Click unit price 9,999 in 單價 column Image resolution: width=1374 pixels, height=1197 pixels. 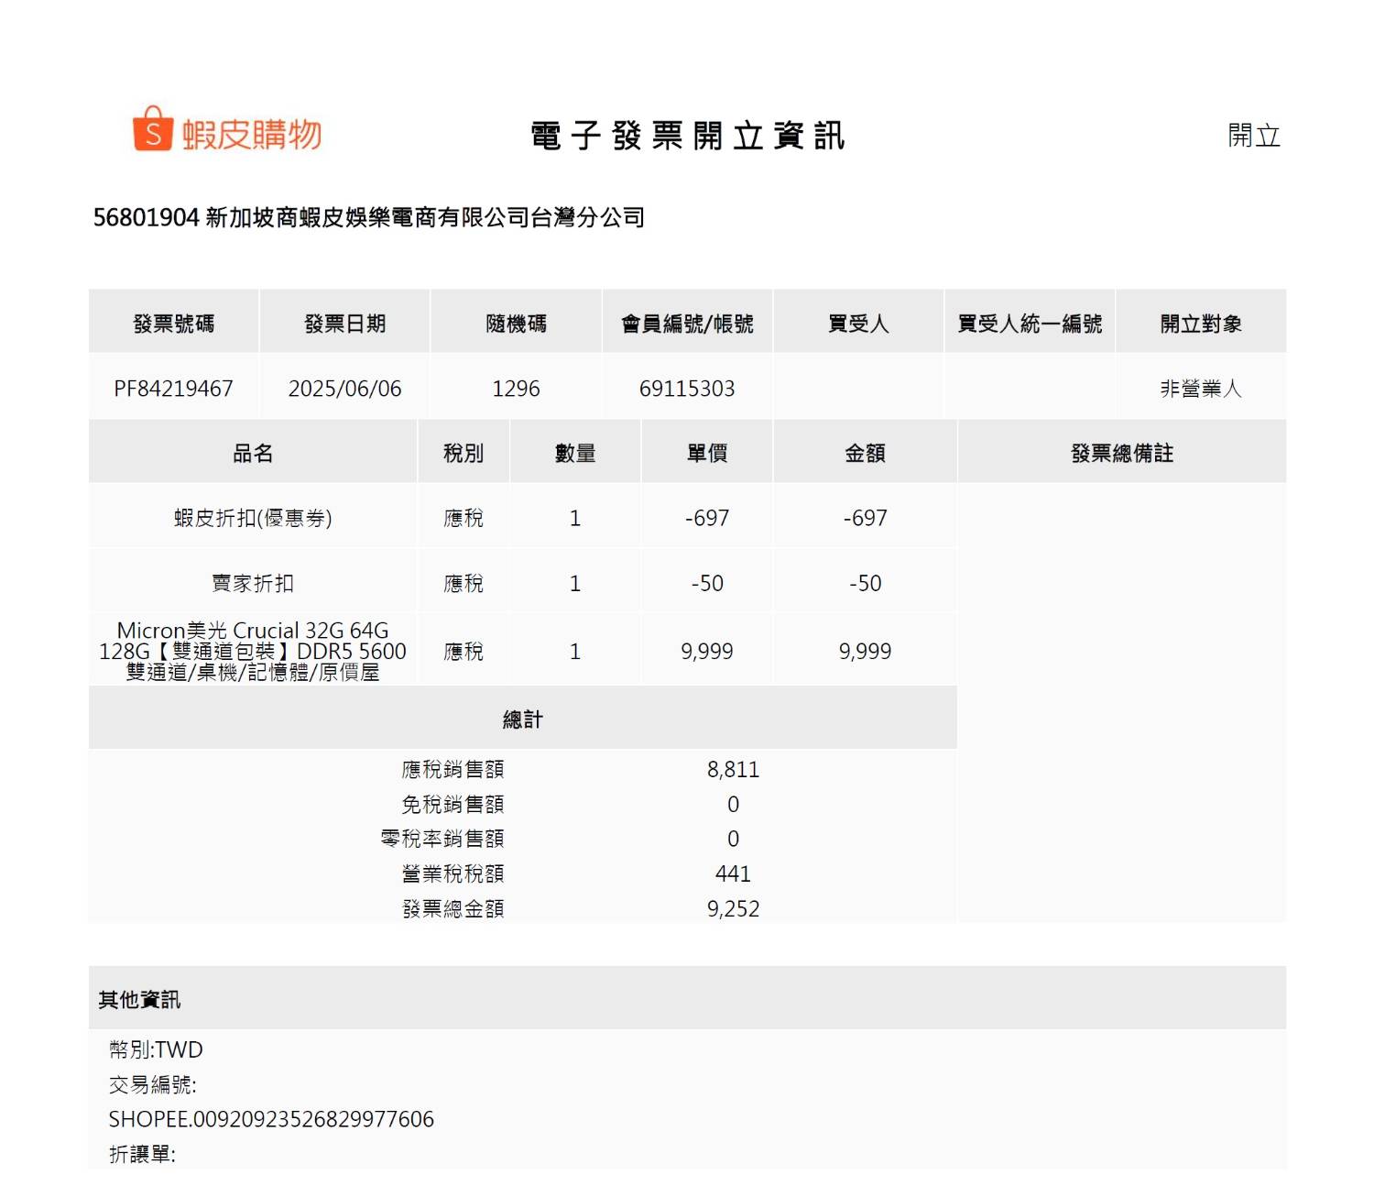[x=707, y=651]
